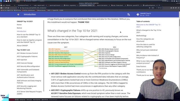Viewport: 180px width, 101px height.
Task: Open A01 Broken Access Control in the sidebar
Action: (27, 53)
